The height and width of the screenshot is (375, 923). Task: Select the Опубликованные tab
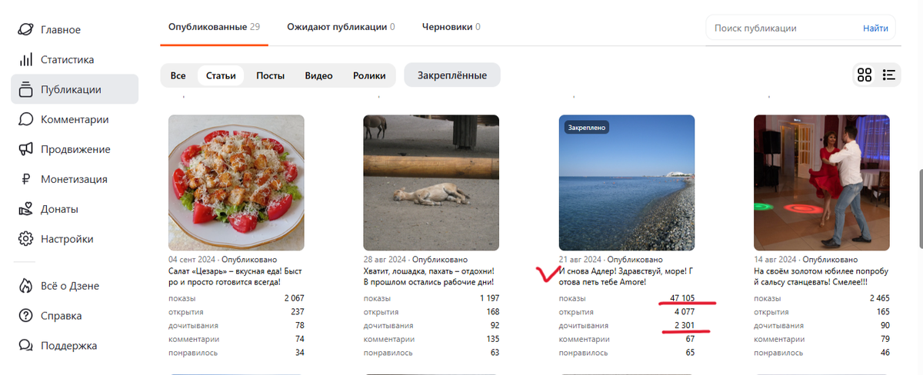pyautogui.click(x=214, y=27)
